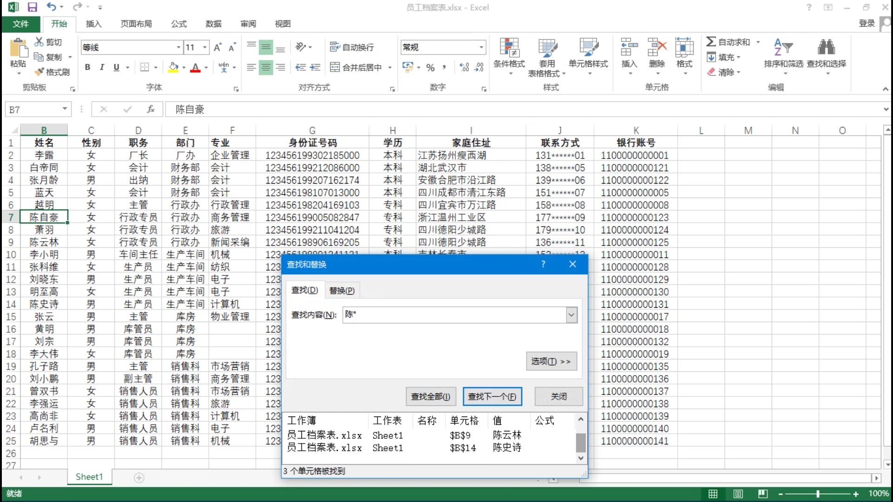Click Merge and Center icon
This screenshot has width=893, height=502.
[335, 67]
